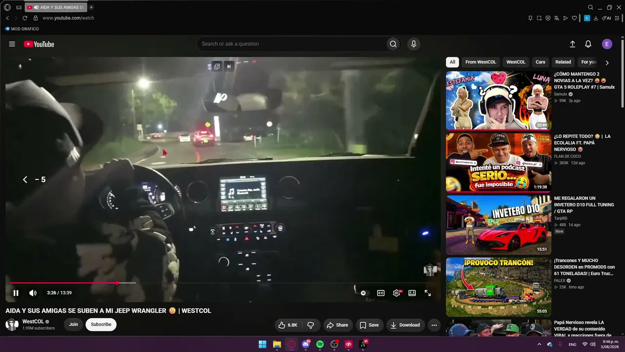Open the podcast SERIO video thumbnail
Image resolution: width=625 pixels, height=352 pixels.
pos(499,162)
